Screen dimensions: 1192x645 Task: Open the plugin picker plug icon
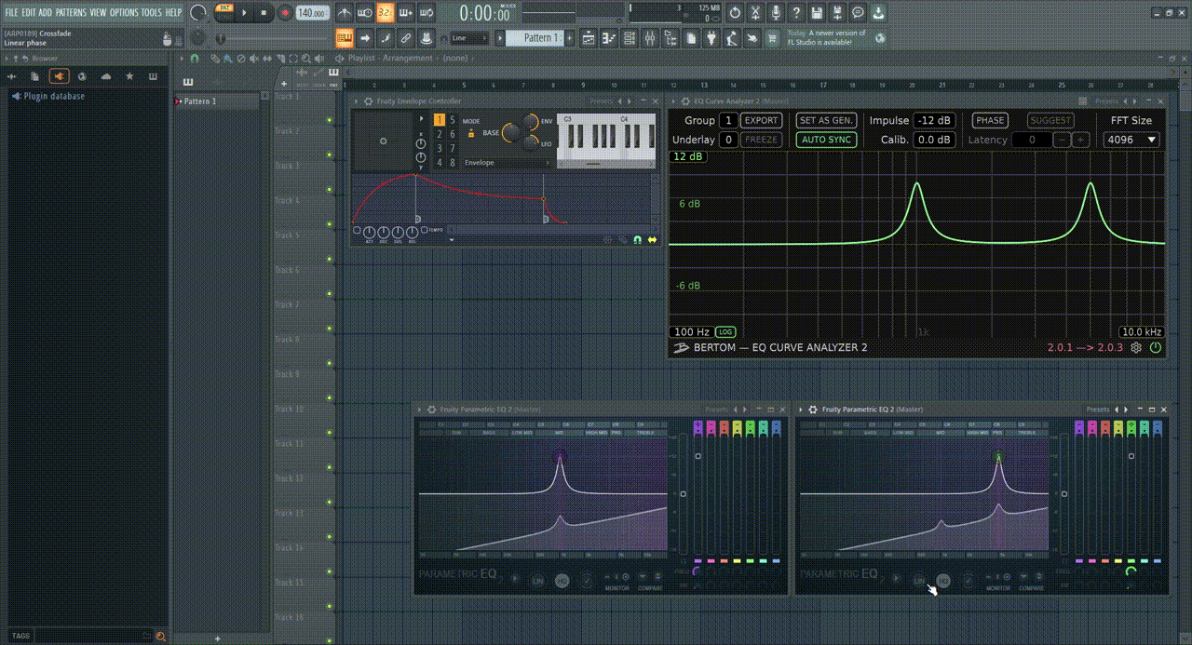pos(710,38)
